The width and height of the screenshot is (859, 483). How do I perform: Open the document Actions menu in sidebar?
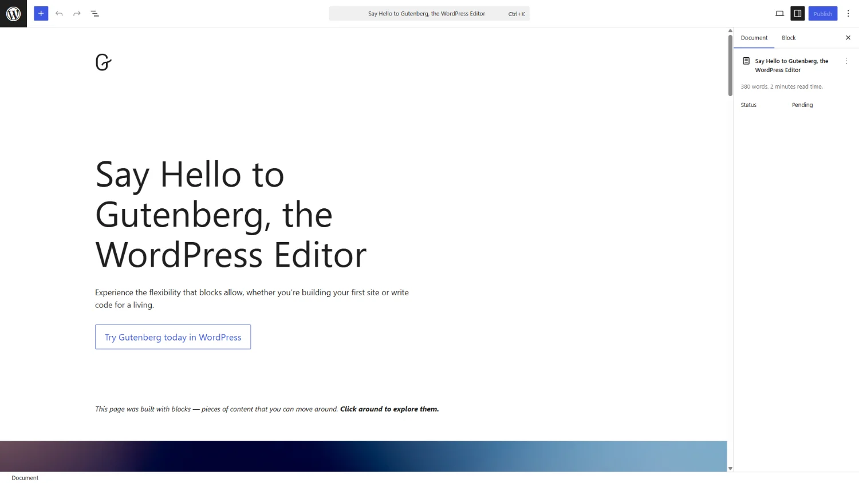846,61
